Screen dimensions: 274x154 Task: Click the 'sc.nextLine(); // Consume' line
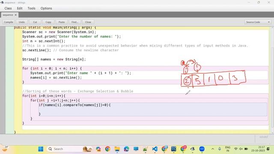tap(70, 50)
